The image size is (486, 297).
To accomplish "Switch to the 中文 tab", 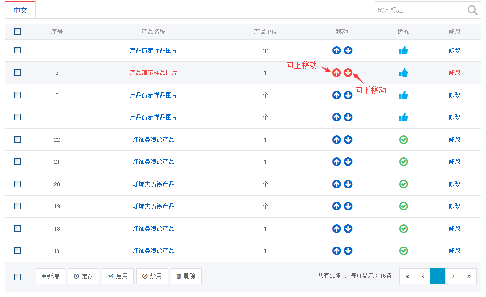I will point(20,10).
